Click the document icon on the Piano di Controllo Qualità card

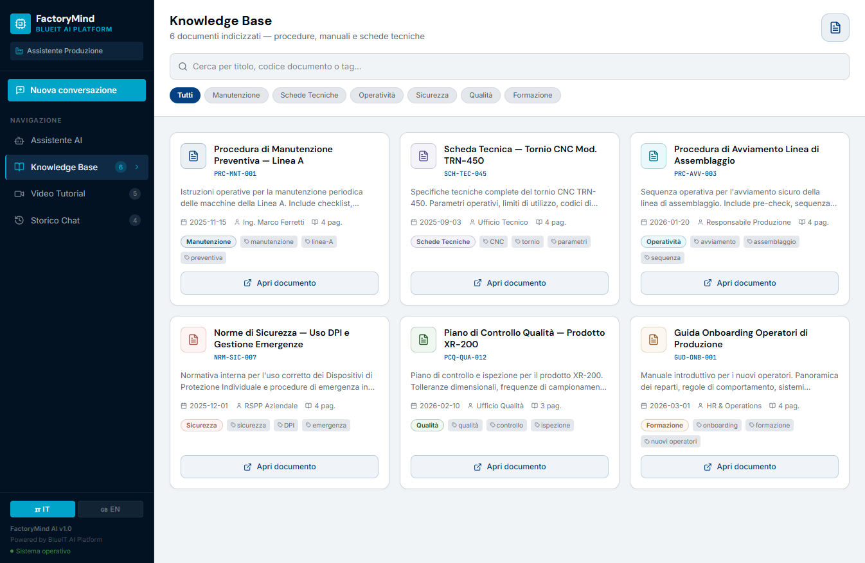(424, 340)
